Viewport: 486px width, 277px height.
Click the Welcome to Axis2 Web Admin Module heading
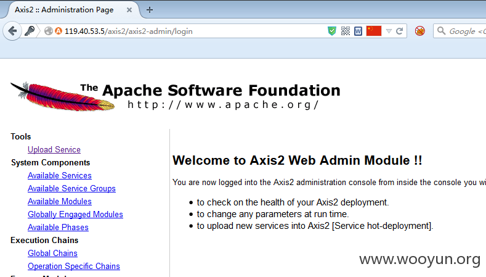298,160
